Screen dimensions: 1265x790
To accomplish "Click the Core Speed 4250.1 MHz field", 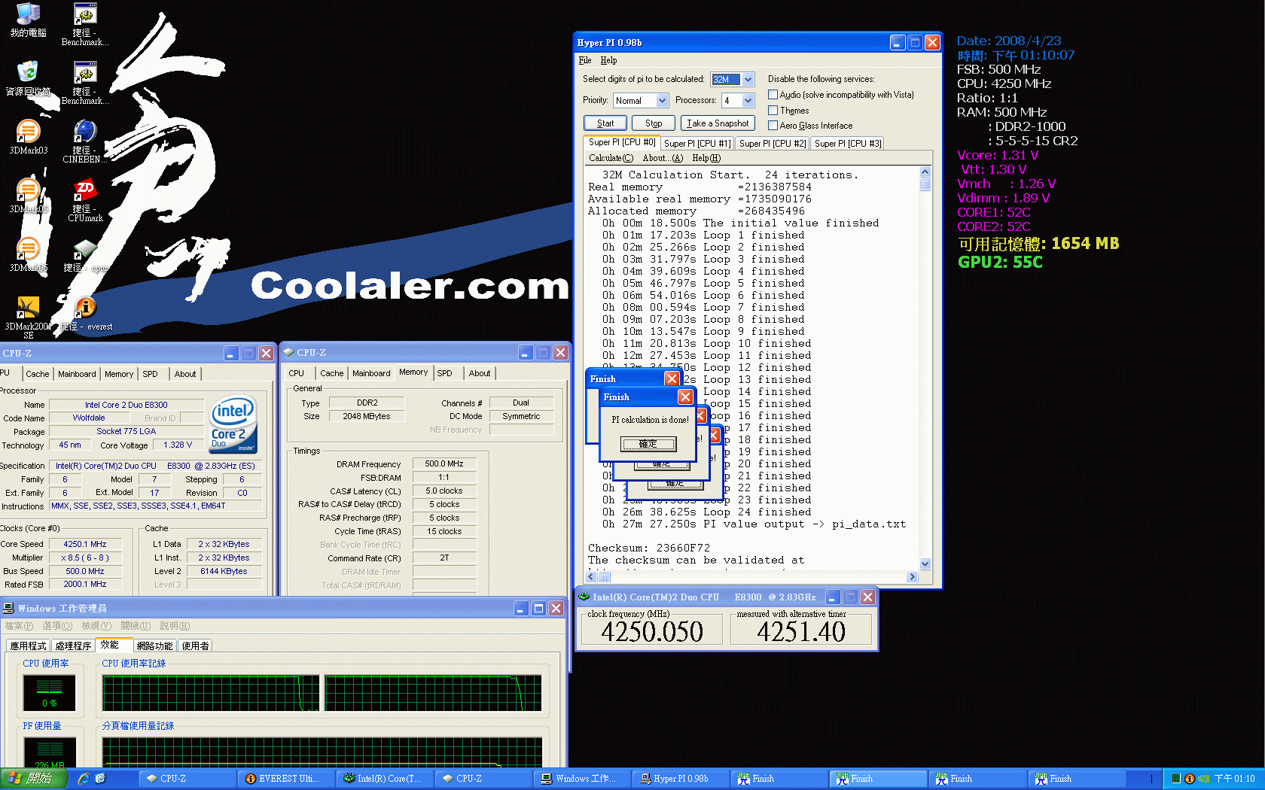I will click(x=85, y=544).
